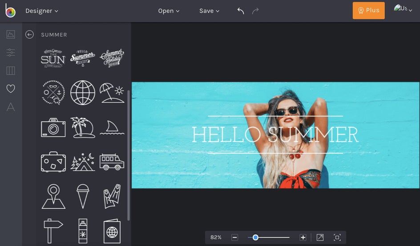Adjust the zoom slider handle
Screen dimensions: 420x246
tap(255, 238)
